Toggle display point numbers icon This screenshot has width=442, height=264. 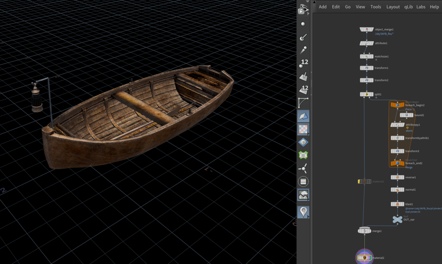303,63
